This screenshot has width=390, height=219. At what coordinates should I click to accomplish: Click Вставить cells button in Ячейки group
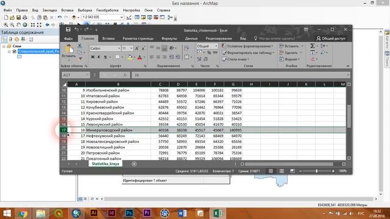pyautogui.click(x=291, y=46)
